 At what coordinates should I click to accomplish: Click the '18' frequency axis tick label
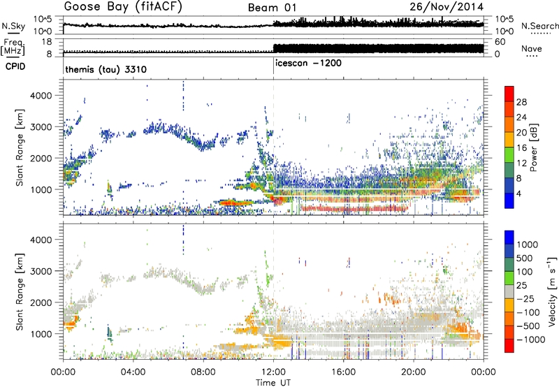click(47, 42)
